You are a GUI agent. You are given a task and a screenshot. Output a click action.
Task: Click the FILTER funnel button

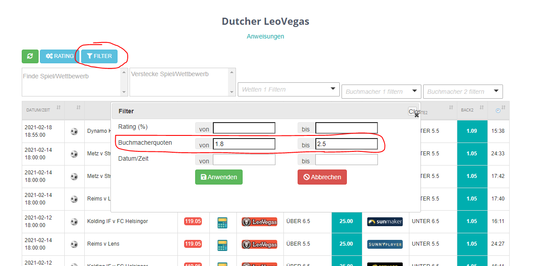(99, 56)
